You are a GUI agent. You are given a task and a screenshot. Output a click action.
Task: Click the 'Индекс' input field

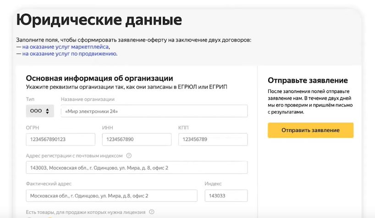(226, 196)
